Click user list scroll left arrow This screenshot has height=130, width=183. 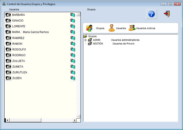coord(7,120)
